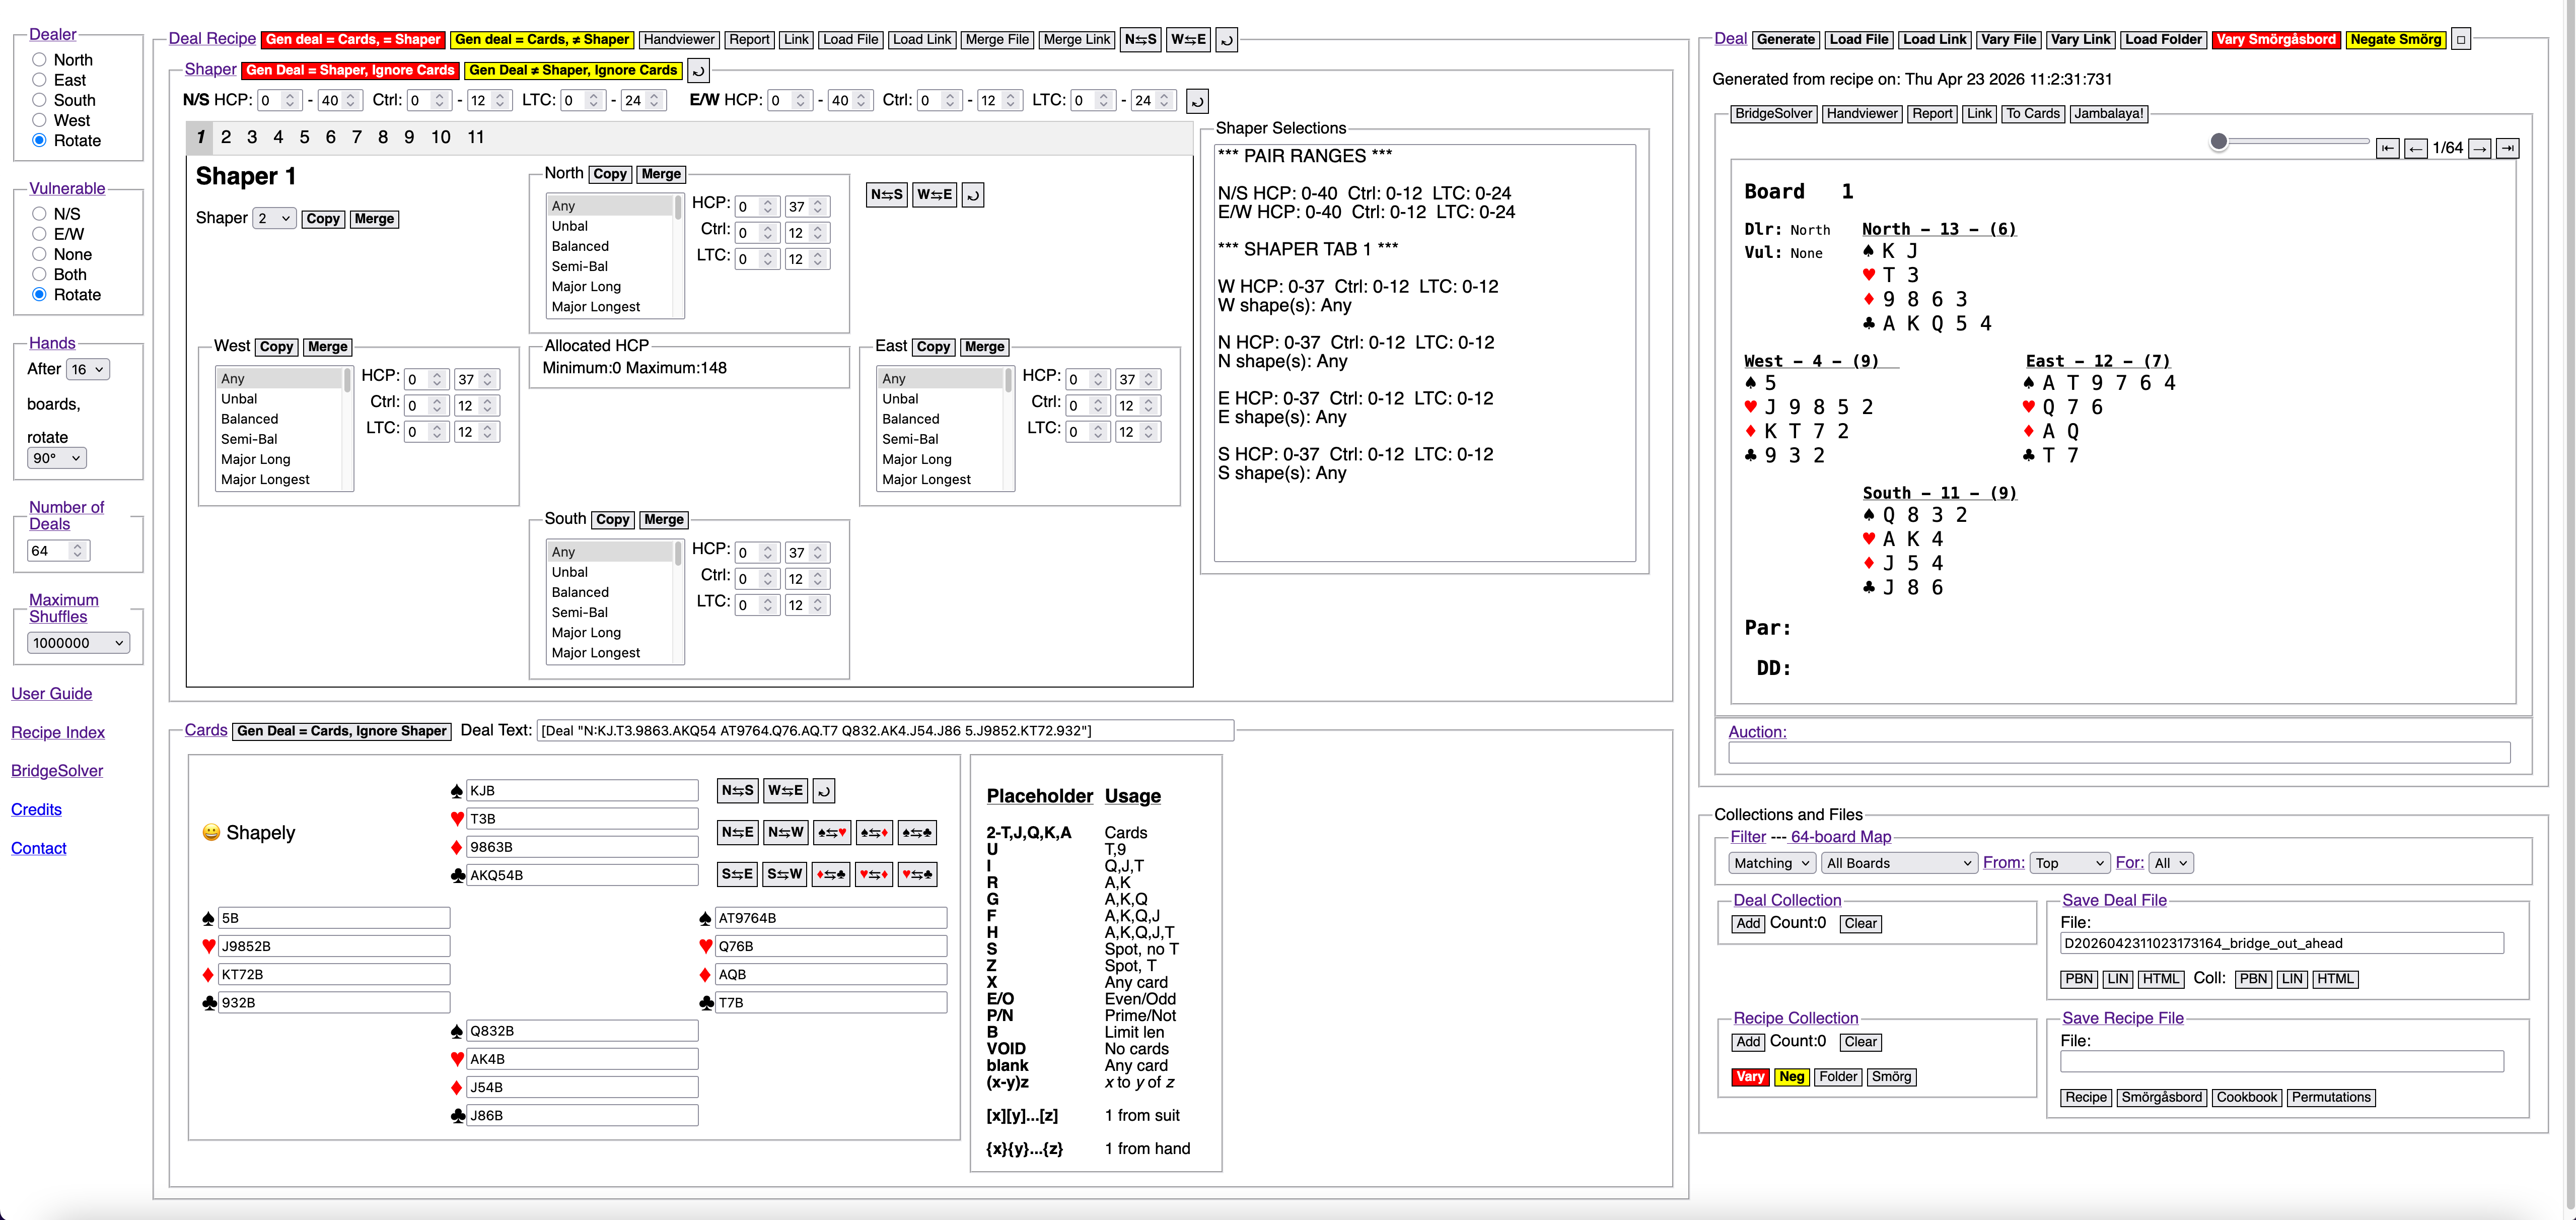Click N⇆S swap inside Shaper 1 tab

(886, 194)
